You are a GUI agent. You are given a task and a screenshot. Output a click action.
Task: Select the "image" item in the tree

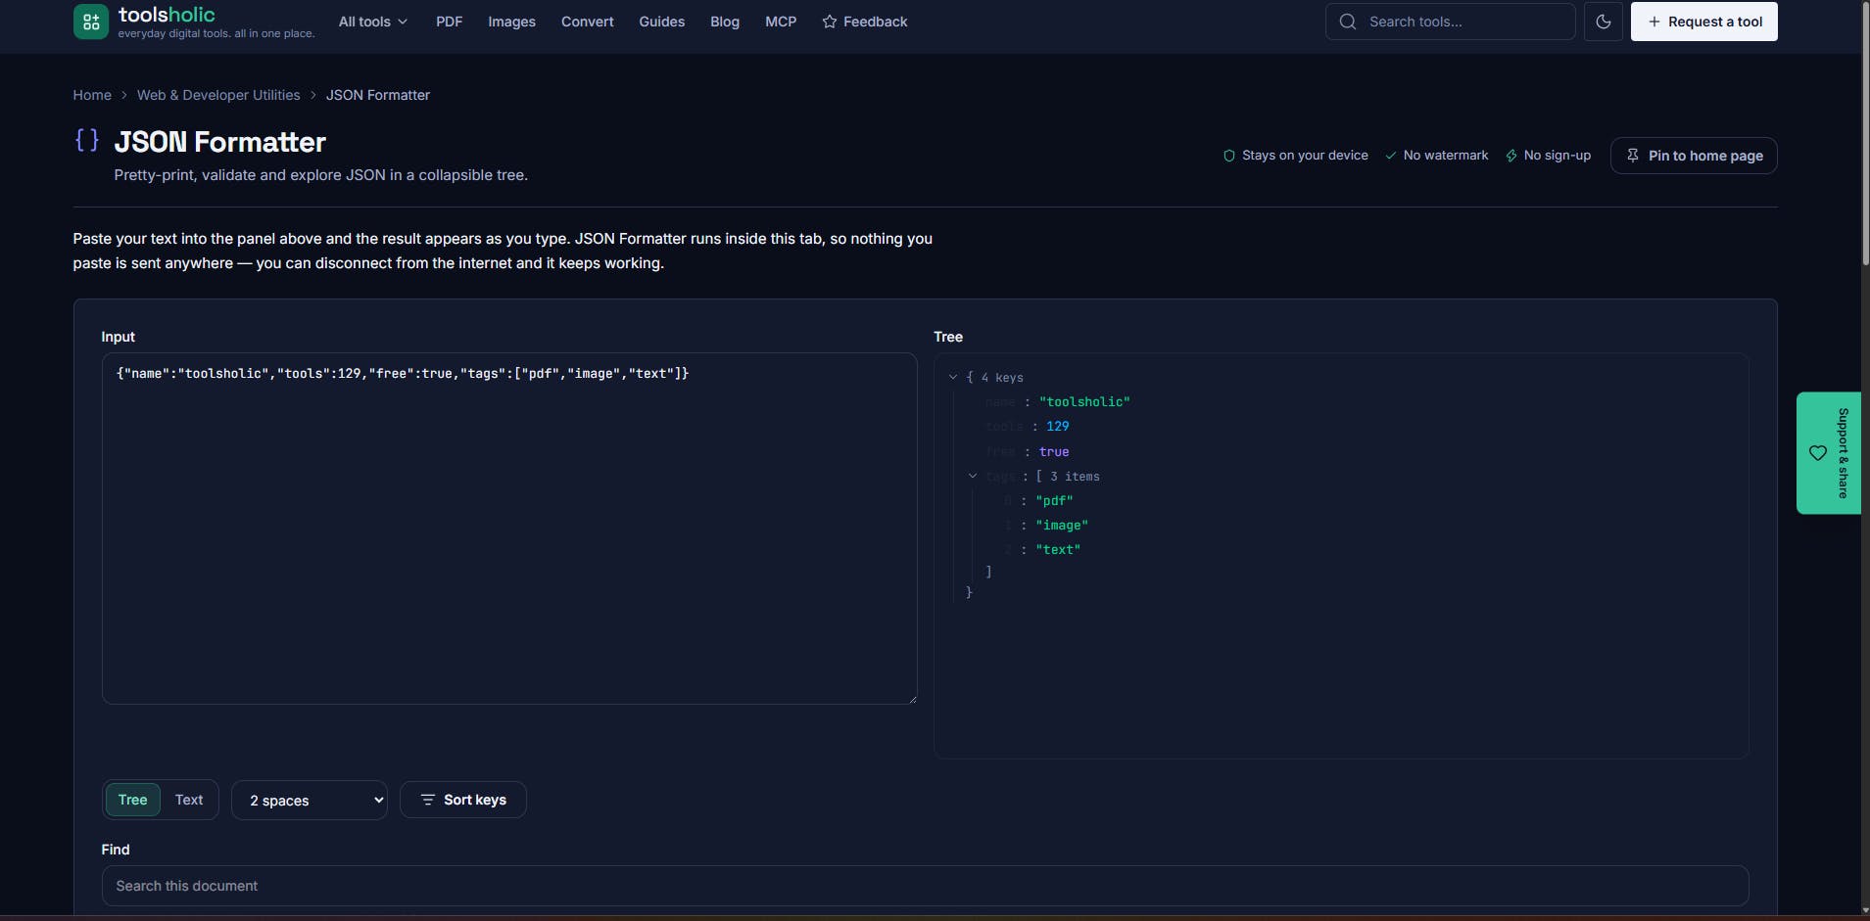(1062, 526)
